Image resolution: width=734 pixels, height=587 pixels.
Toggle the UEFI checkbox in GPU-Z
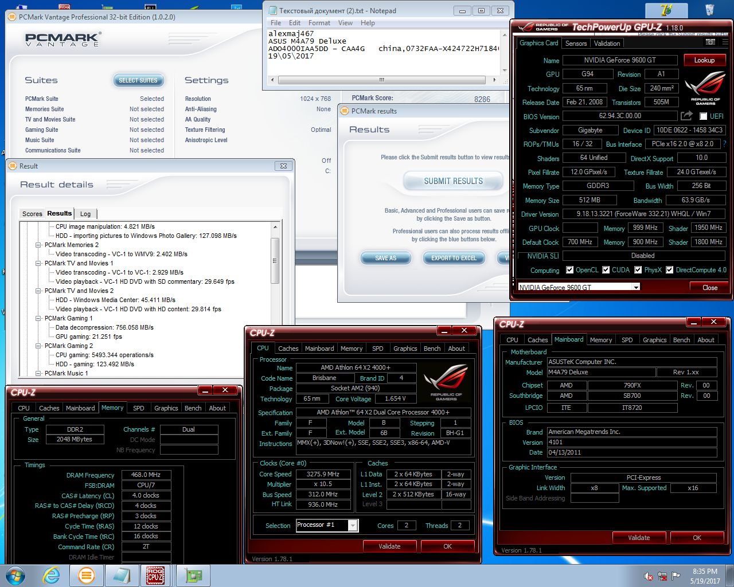[x=704, y=116]
